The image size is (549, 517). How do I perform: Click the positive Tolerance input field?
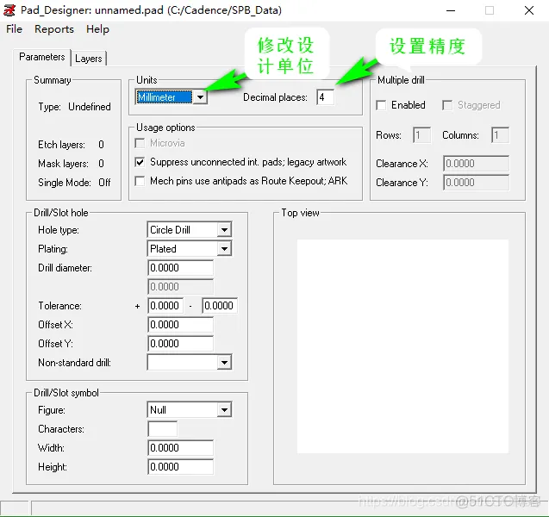tap(165, 306)
